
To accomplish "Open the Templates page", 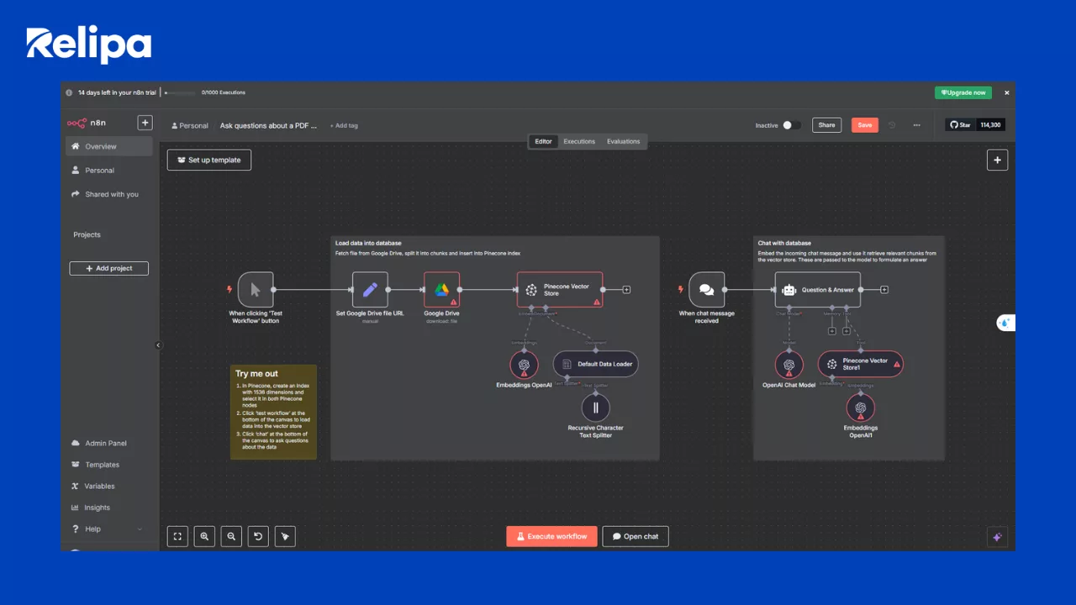I will point(109,465).
